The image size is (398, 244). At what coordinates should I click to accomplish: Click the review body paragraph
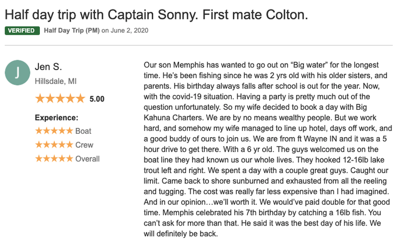tap(267, 149)
